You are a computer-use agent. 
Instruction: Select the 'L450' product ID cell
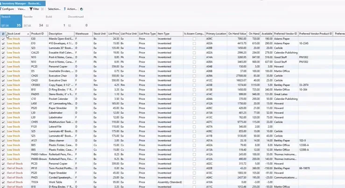tap(39, 104)
